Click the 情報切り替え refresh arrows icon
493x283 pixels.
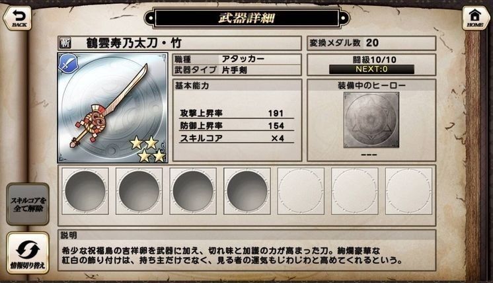[28, 253]
